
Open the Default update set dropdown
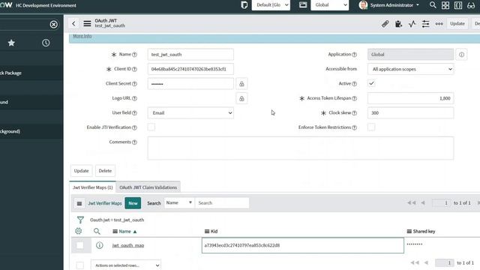click(x=271, y=5)
